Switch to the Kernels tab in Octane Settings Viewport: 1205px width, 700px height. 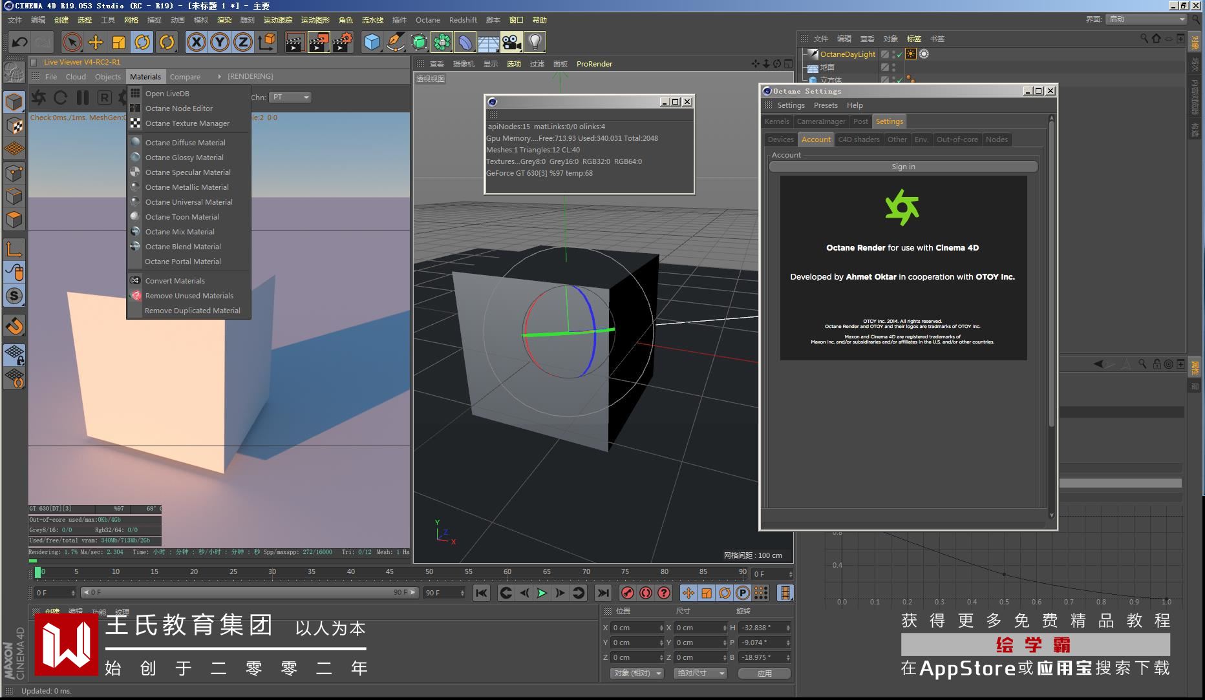tap(776, 121)
